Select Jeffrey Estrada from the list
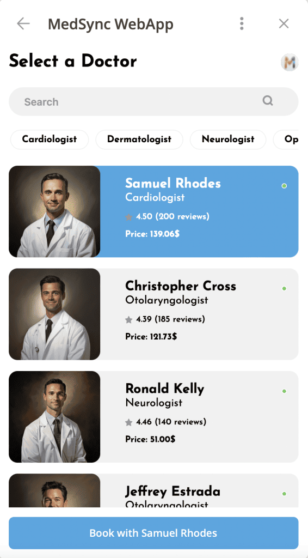 pos(153,490)
